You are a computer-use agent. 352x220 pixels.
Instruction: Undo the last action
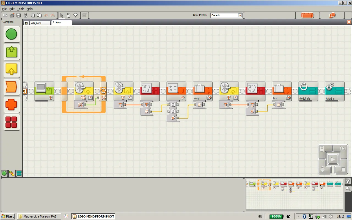click(46, 15)
